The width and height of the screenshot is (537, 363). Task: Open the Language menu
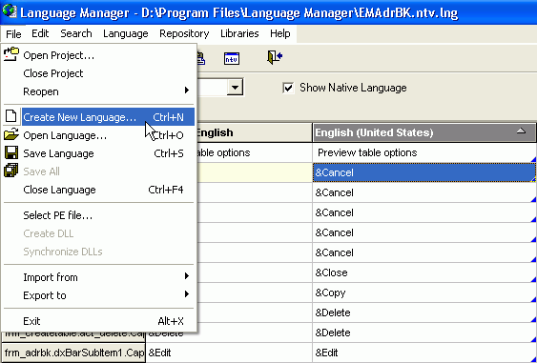[125, 33]
